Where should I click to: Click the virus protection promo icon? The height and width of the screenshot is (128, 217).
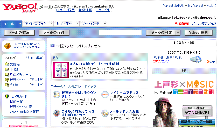(56, 113)
